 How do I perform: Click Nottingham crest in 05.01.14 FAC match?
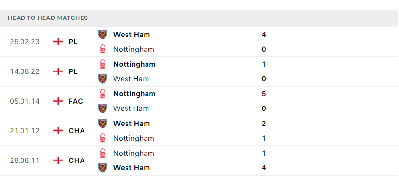pos(103,94)
